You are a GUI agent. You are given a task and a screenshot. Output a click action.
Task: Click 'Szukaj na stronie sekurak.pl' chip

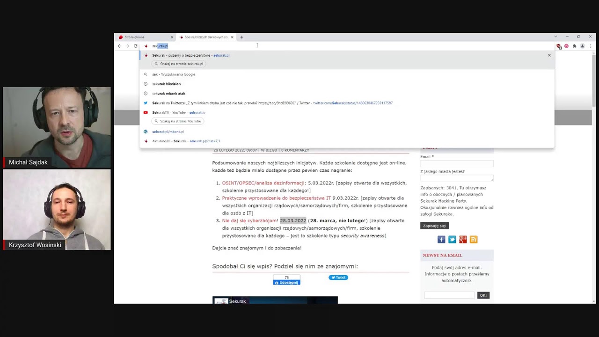point(178,64)
